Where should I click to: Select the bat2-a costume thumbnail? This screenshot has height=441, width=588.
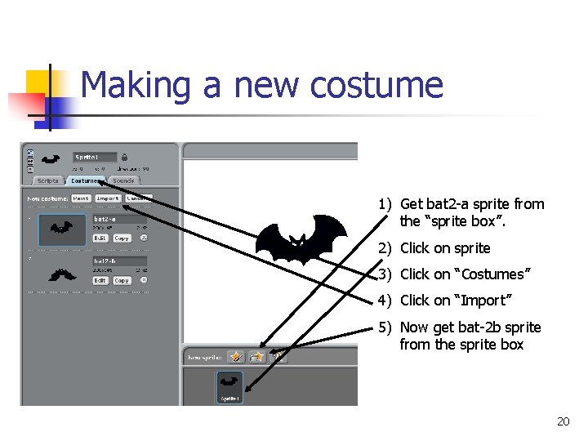click(x=62, y=229)
